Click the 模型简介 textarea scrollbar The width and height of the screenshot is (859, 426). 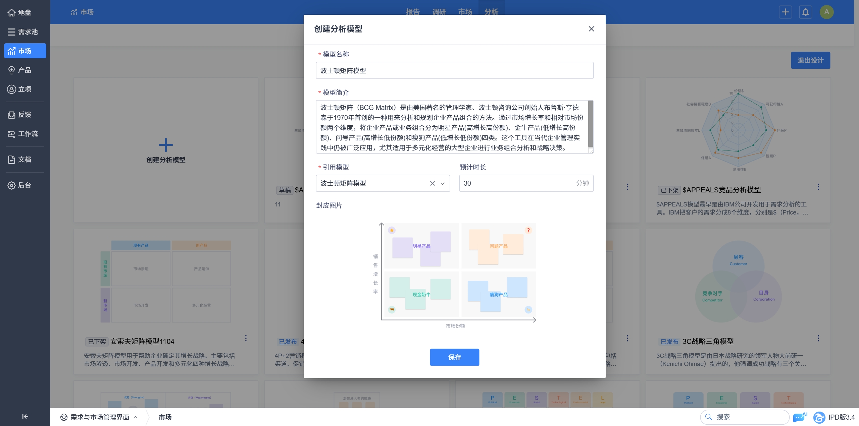(x=591, y=124)
